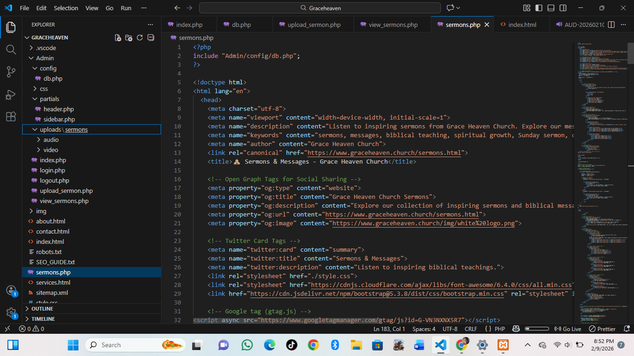This screenshot has height=356, width=634.
Task: Click the Graceheaven search box
Action: click(320, 8)
